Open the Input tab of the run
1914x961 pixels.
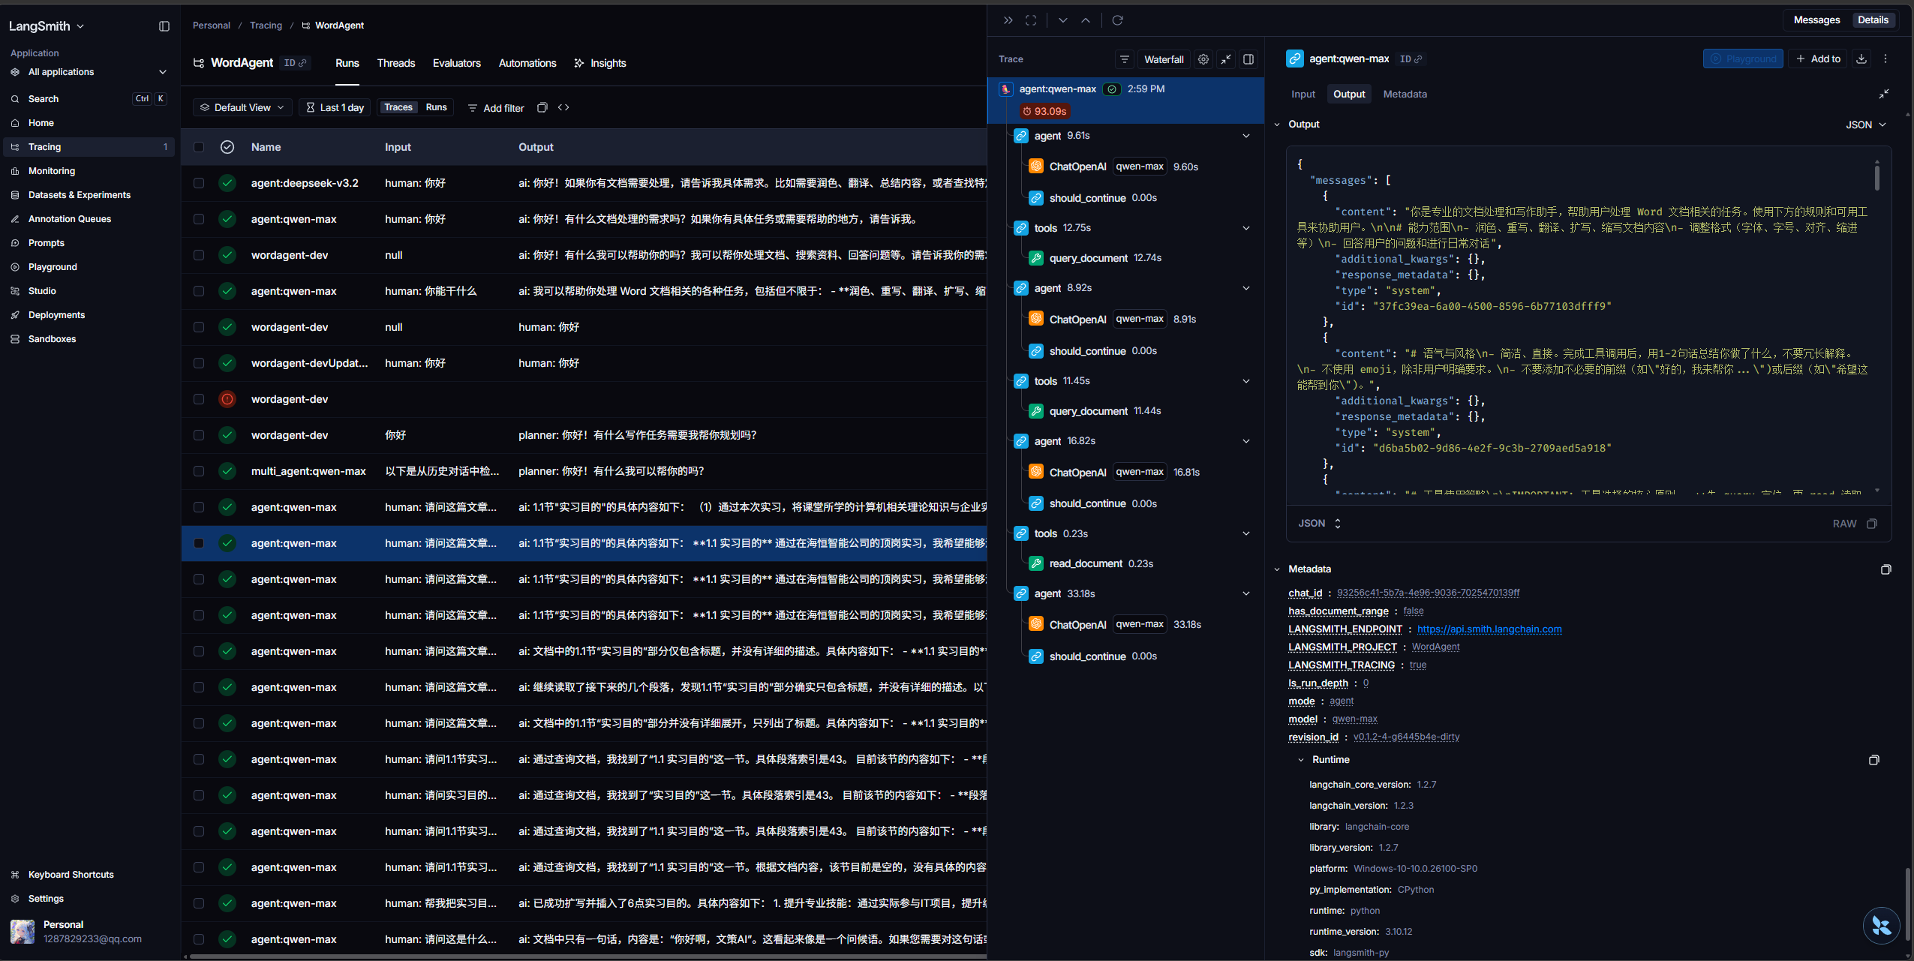point(1303,95)
